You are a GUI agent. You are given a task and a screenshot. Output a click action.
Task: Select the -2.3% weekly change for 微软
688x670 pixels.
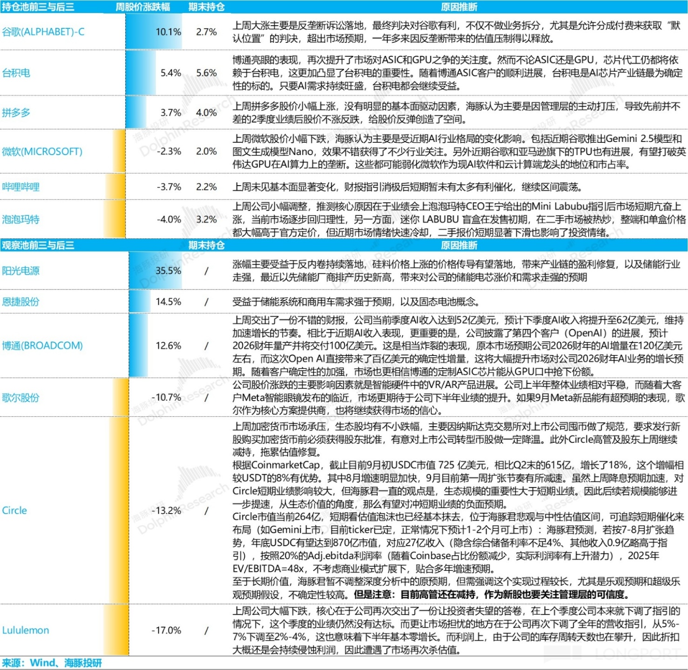(169, 151)
